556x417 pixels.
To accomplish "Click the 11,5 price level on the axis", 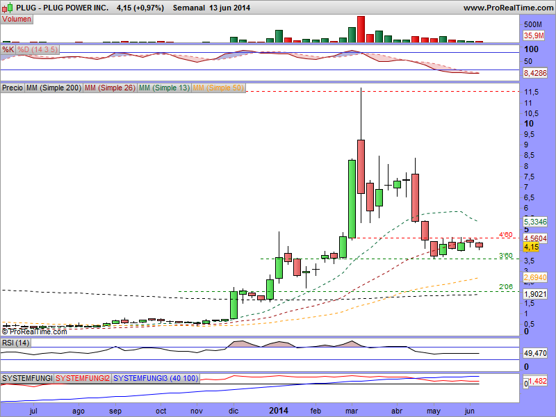I will (531, 92).
